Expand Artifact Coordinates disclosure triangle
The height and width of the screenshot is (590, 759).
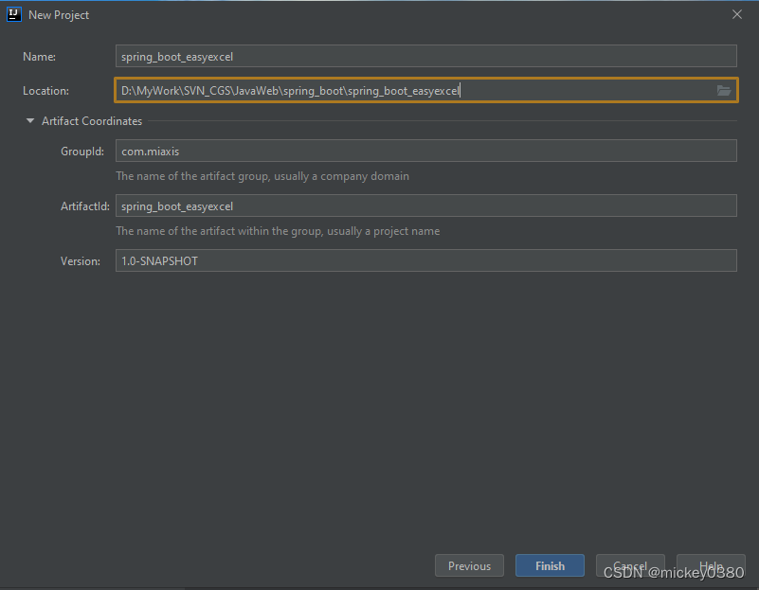[x=29, y=121]
